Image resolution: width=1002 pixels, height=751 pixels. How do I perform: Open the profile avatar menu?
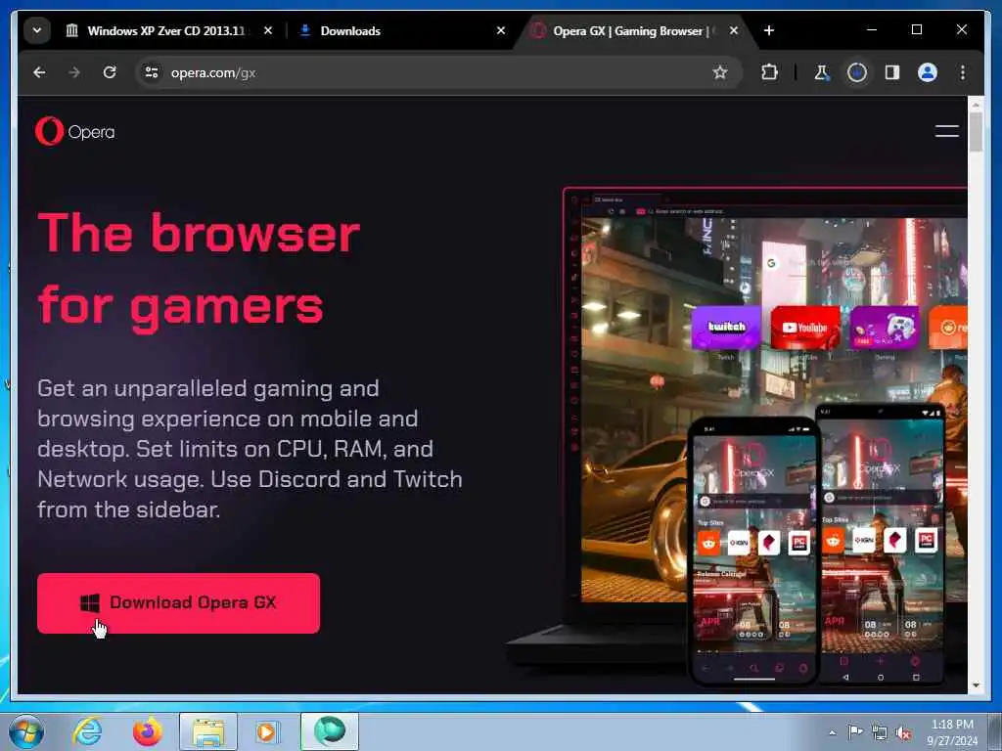[x=928, y=72]
